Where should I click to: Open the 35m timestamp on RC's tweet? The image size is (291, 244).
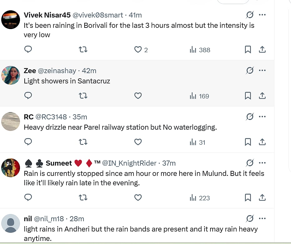[80, 117]
